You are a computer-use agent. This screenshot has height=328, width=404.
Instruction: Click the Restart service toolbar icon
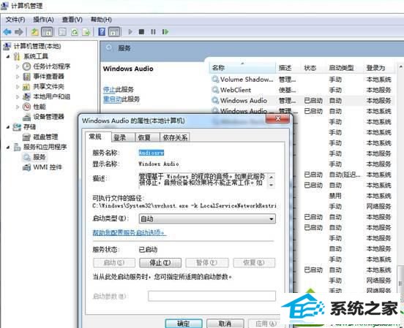[165, 31]
